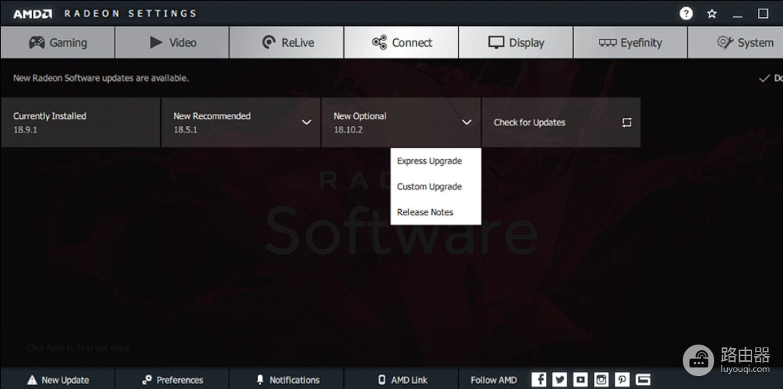Open AMD Pinterest page icon
The width and height of the screenshot is (783, 389).
pyautogui.click(x=623, y=380)
